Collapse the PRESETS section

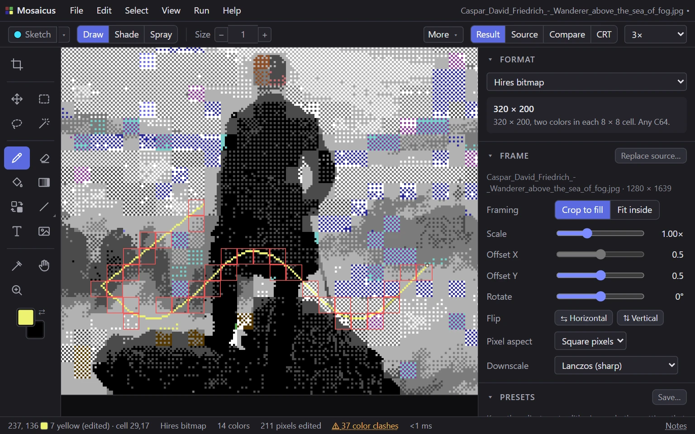click(x=490, y=397)
